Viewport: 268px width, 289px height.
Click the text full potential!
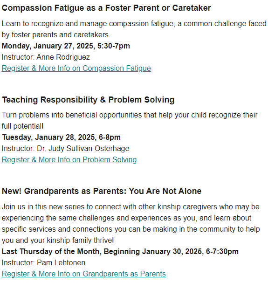[x=23, y=126]
